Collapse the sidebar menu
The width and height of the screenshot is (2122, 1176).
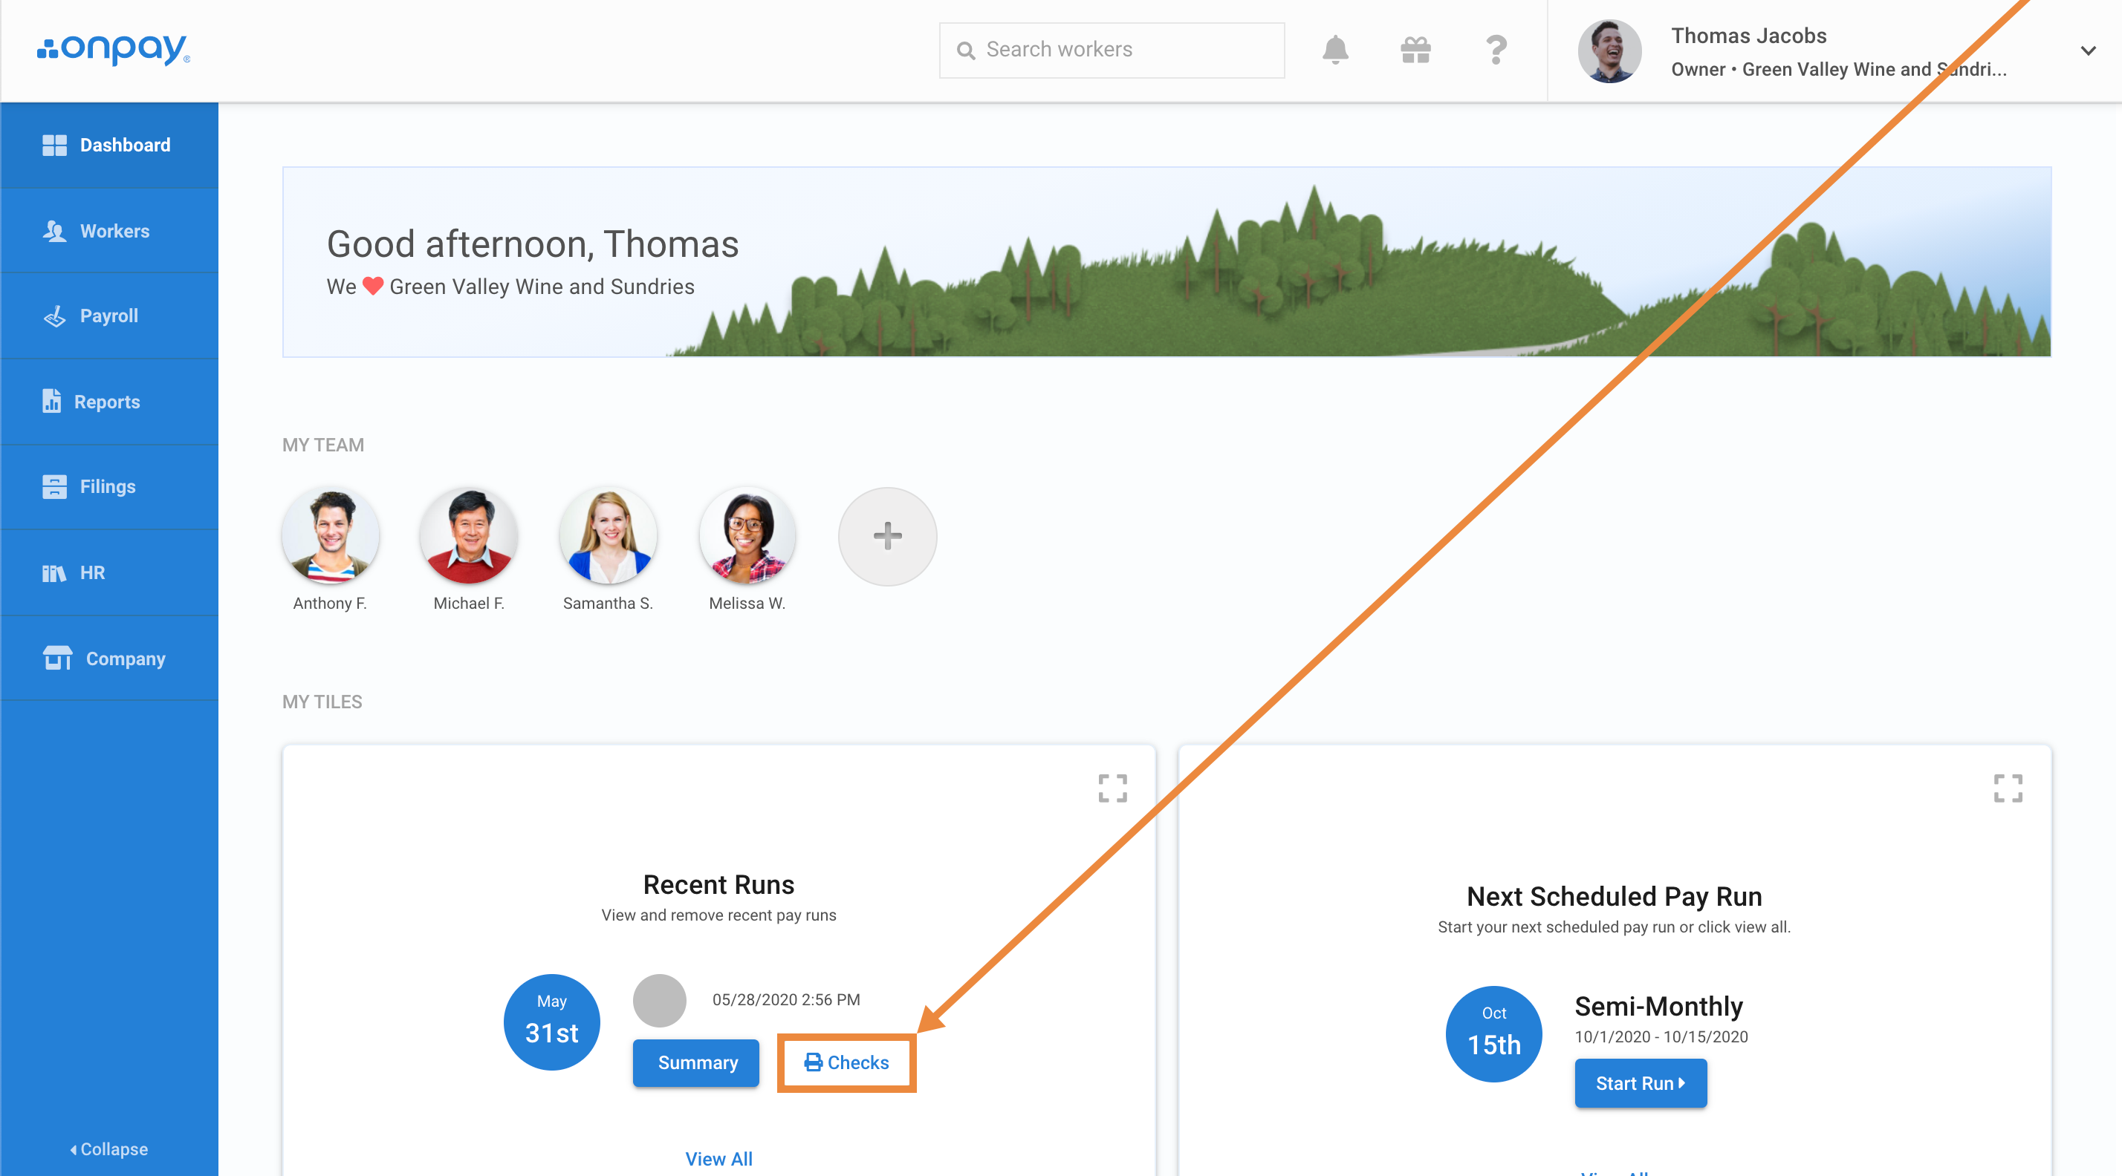[108, 1149]
